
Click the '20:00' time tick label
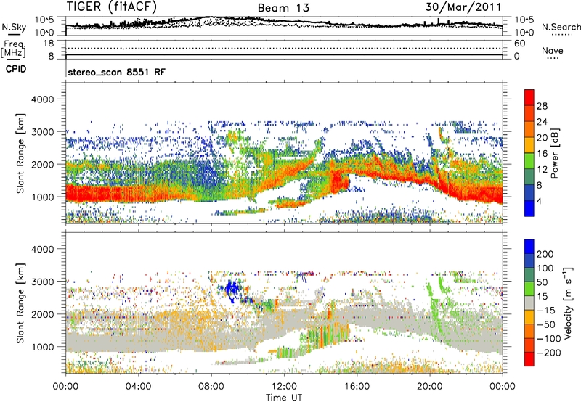[x=430, y=387]
